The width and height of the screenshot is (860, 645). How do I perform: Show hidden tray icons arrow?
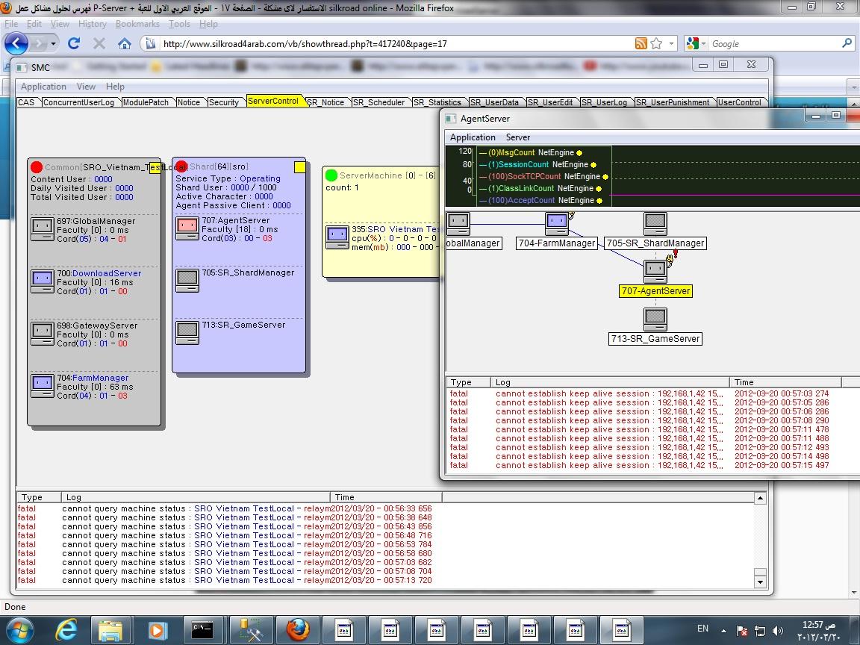(x=724, y=631)
